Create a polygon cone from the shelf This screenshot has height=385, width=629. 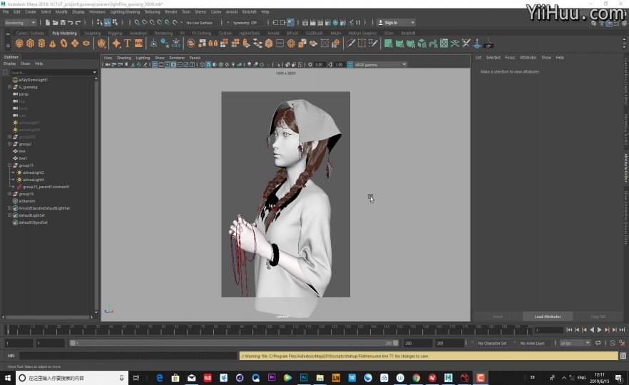[53, 43]
